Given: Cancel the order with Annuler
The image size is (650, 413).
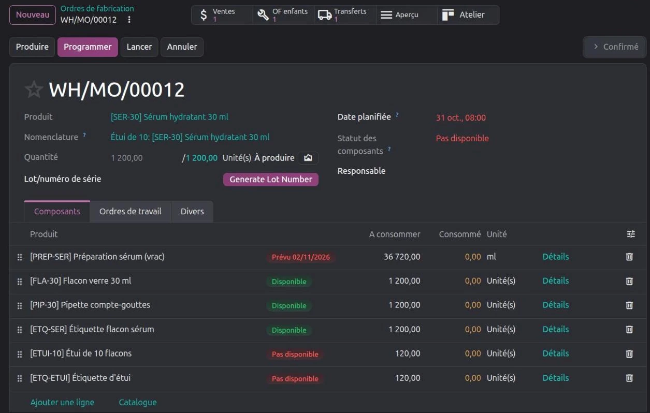Looking at the screenshot, I should point(182,47).
